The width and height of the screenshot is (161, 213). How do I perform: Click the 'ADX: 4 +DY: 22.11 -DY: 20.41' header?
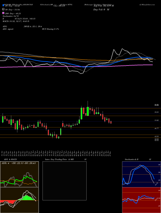(x=18, y=163)
